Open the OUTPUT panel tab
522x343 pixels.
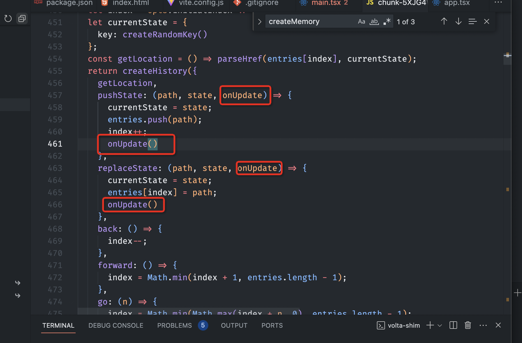click(x=234, y=325)
